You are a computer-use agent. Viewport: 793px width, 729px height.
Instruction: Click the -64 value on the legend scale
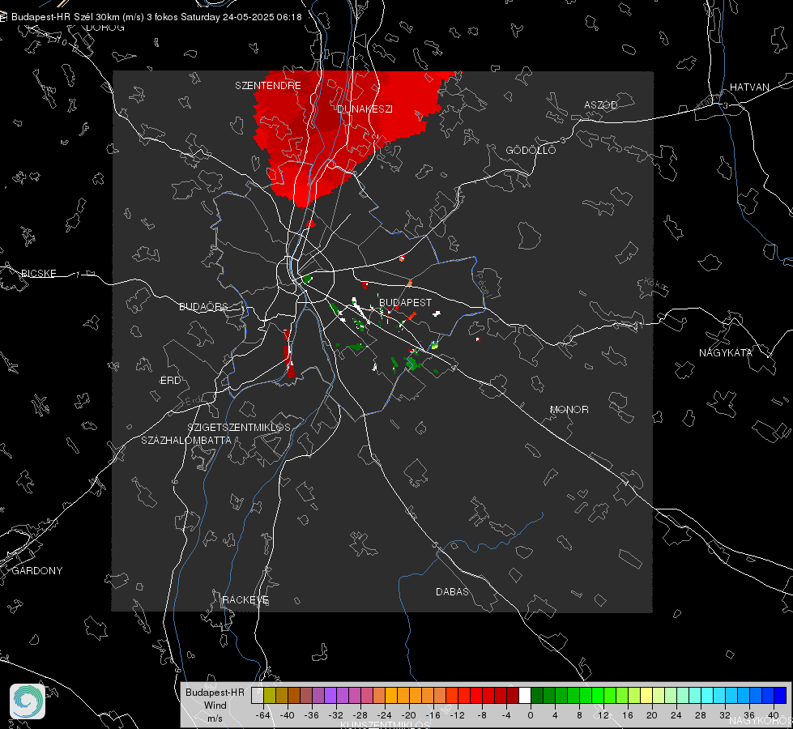pos(263,715)
